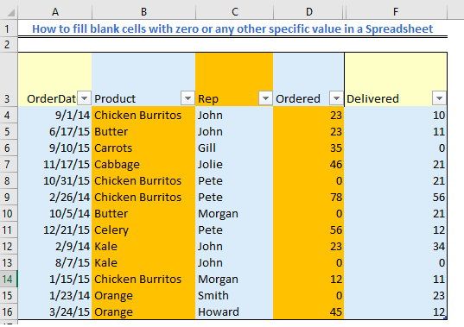This screenshot has width=464, height=327.
Task: Select row 14 header
Action: (x=9, y=279)
